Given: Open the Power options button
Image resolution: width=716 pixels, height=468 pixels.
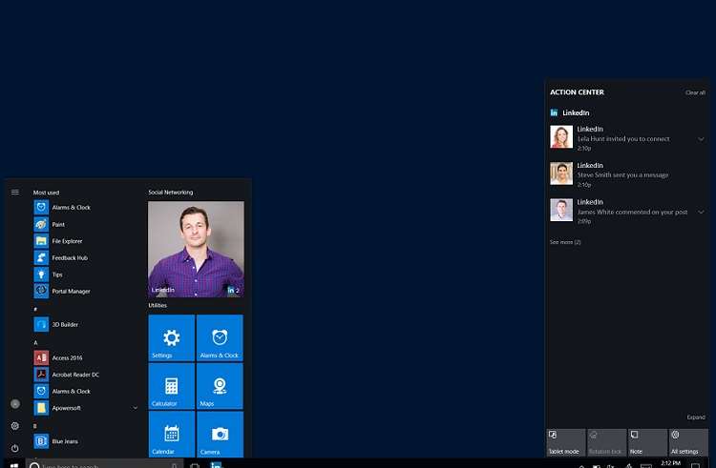Looking at the screenshot, I should [x=15, y=448].
